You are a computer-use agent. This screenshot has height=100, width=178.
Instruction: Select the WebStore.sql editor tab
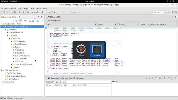[53, 17]
